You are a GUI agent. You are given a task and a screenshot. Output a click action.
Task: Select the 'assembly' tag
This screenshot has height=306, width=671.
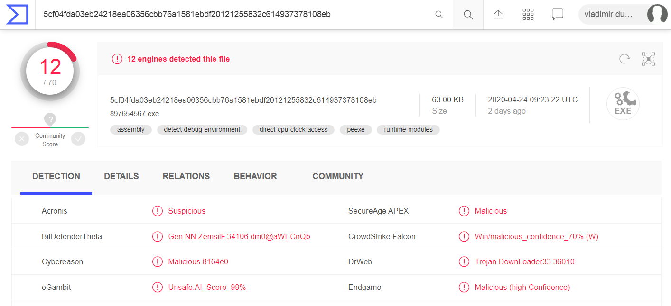(131, 129)
